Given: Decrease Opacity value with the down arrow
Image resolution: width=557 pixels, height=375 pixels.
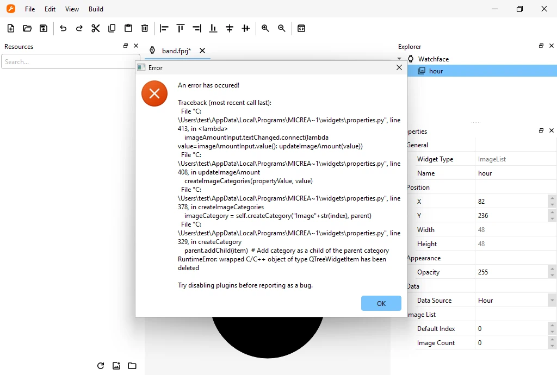Looking at the screenshot, I should 552,276.
